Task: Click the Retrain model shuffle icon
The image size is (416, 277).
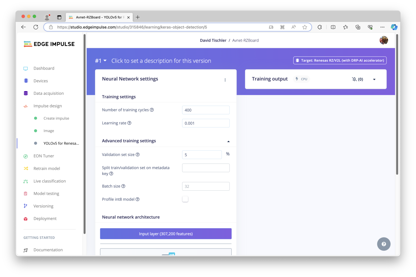Action: tap(26, 168)
